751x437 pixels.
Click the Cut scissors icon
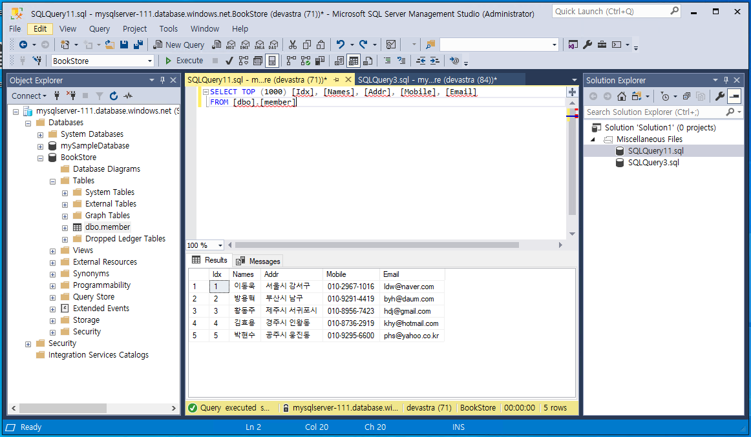pyautogui.click(x=293, y=45)
